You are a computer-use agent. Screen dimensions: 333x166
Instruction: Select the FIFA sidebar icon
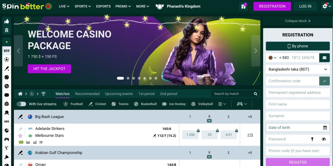[x=7, y=122]
